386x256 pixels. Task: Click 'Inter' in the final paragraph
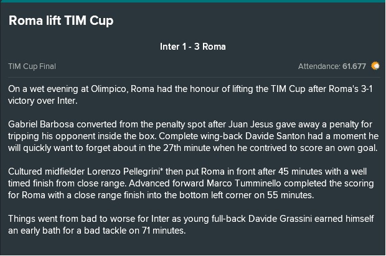(x=161, y=219)
